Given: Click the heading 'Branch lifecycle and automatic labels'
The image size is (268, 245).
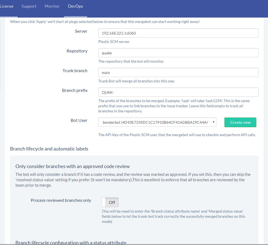Looking at the screenshot, I should point(49,149).
